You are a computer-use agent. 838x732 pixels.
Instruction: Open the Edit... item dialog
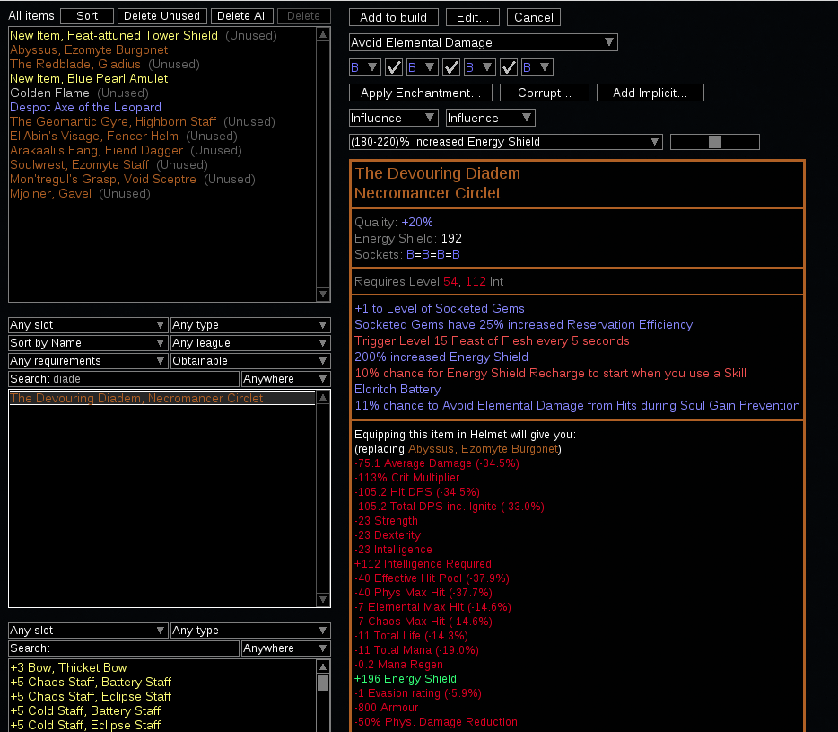coord(473,17)
